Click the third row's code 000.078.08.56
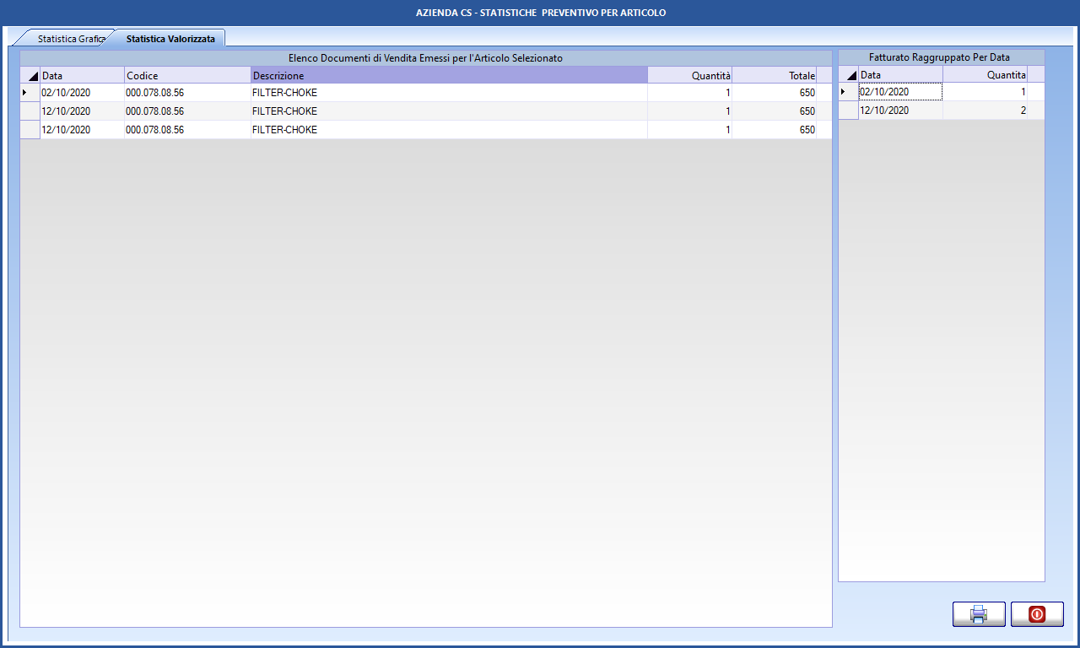The image size is (1080, 648). (x=187, y=130)
